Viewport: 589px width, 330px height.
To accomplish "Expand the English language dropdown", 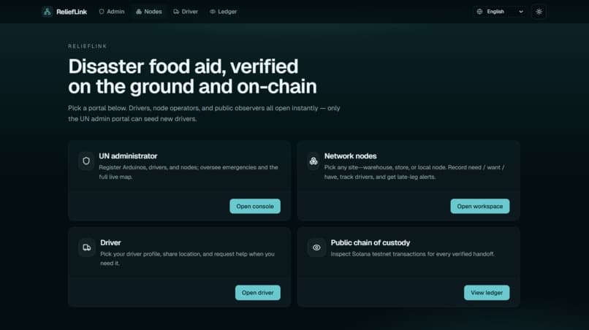I will coord(500,12).
